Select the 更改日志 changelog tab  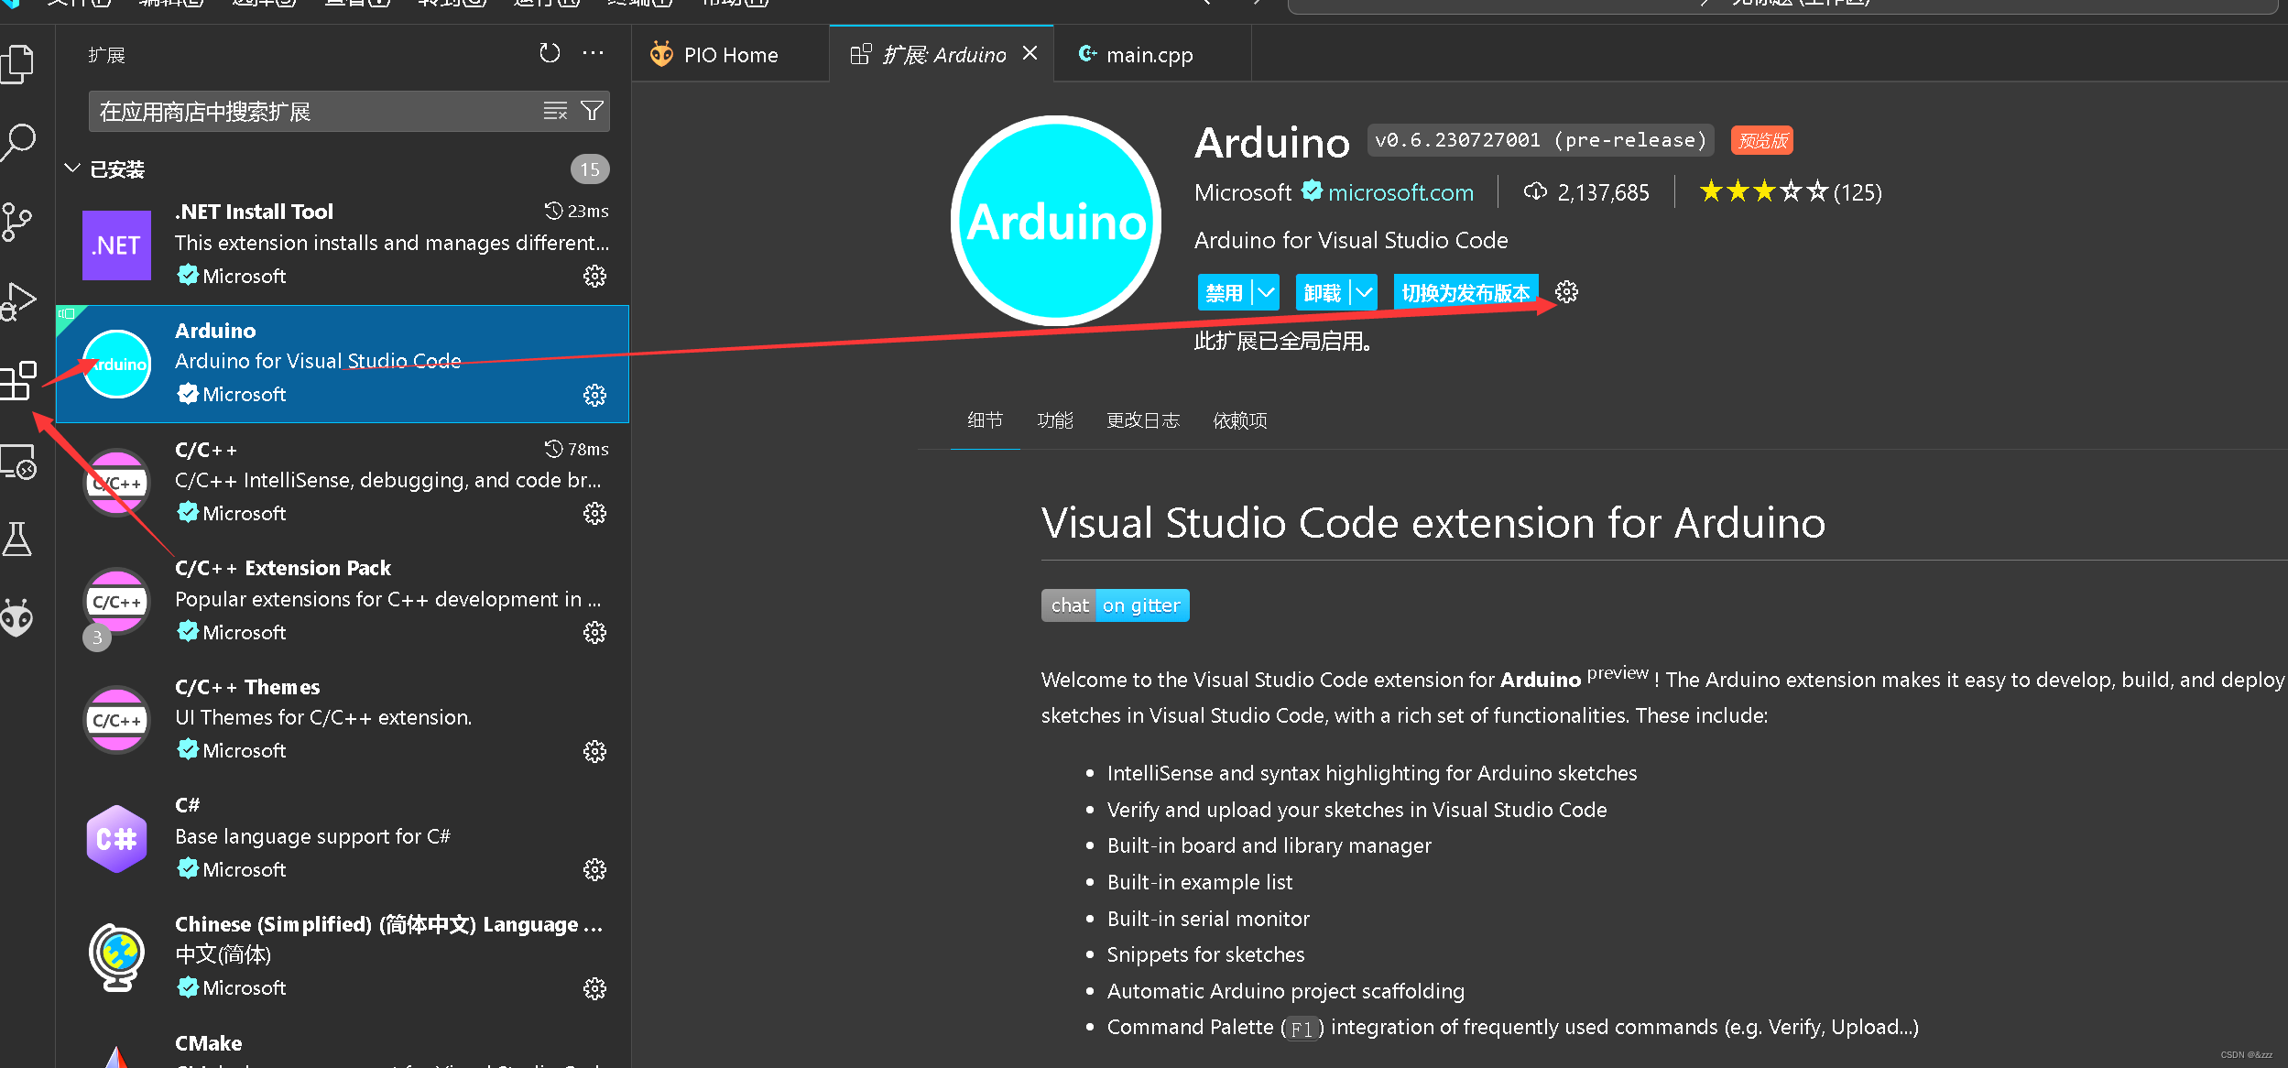[1142, 420]
